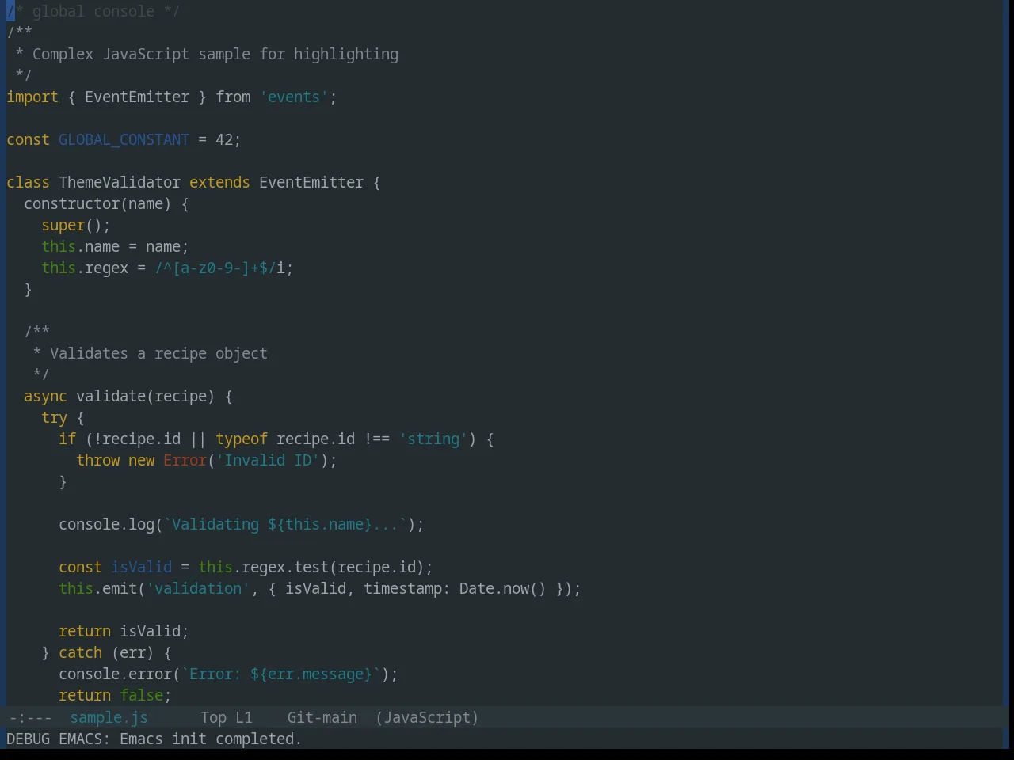Click the regex literal /^[a-z0-9-]+$/i
This screenshot has width=1014, height=760.
click(219, 268)
